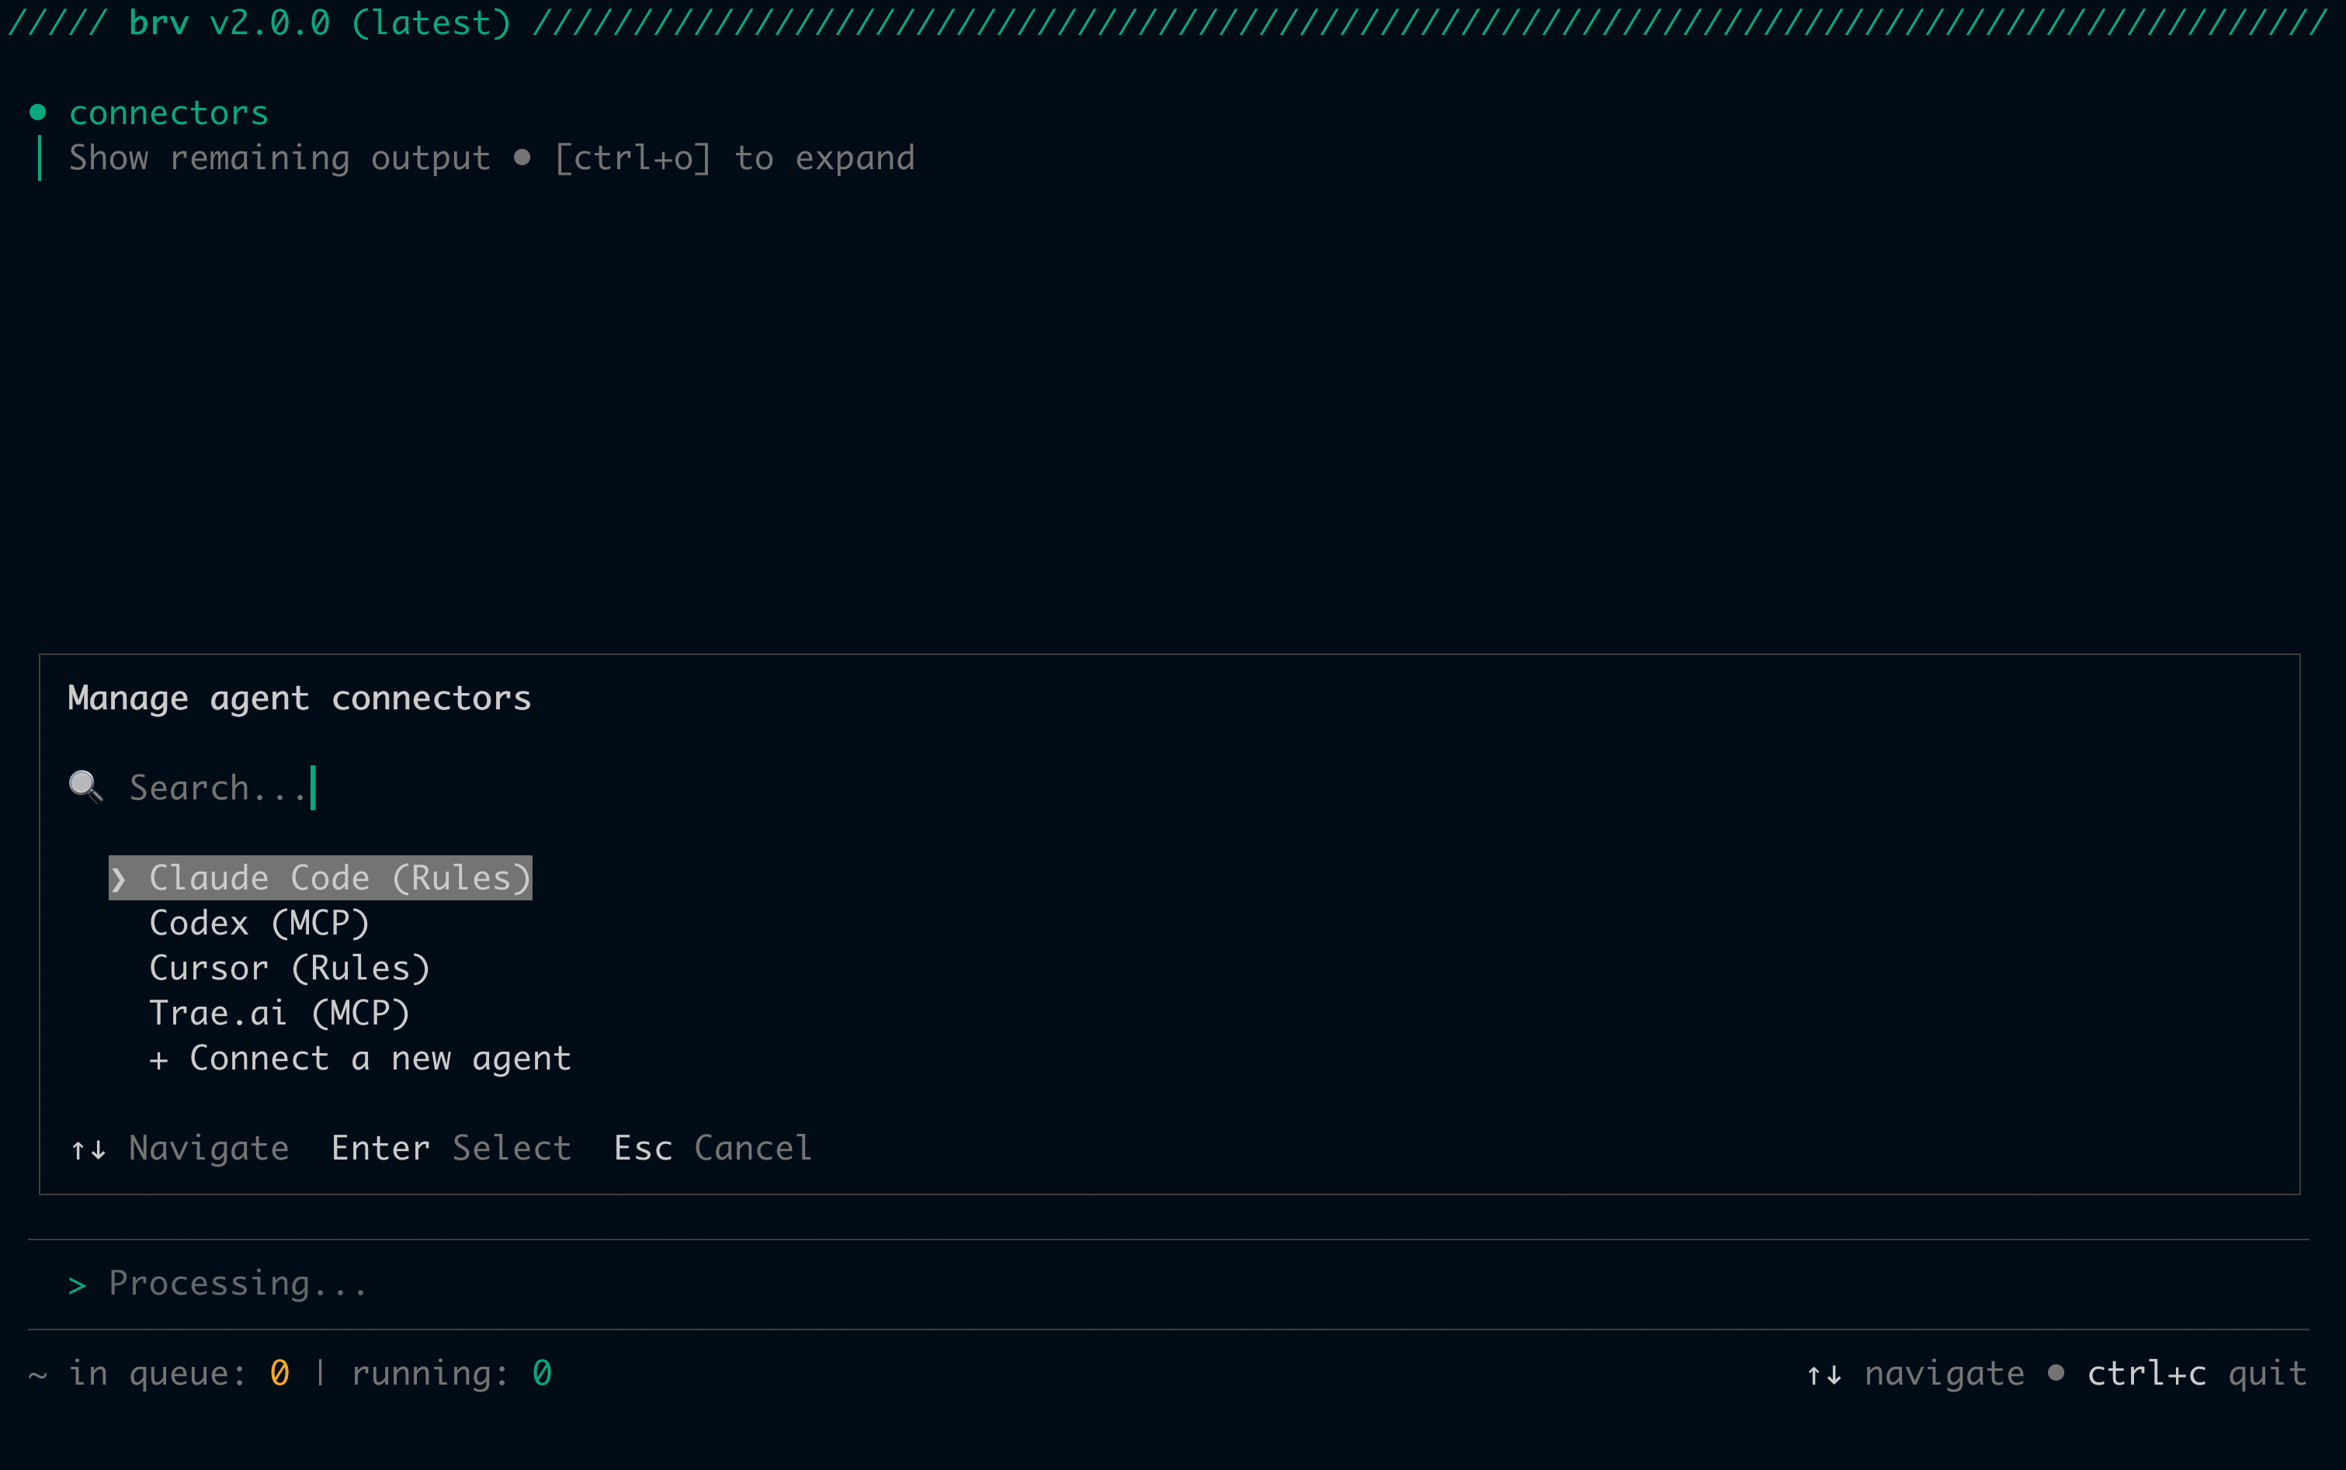Select the Codex (MCP) connector
The height and width of the screenshot is (1470, 2346).
coord(259,923)
